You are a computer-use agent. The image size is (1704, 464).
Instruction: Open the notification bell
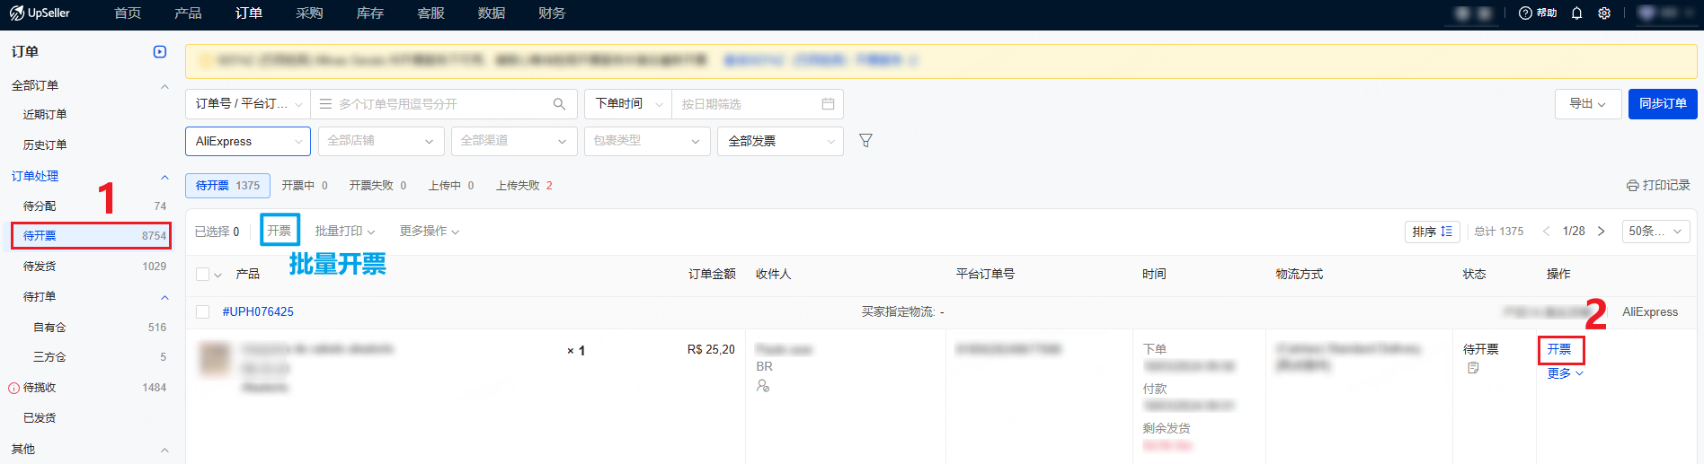[1576, 13]
